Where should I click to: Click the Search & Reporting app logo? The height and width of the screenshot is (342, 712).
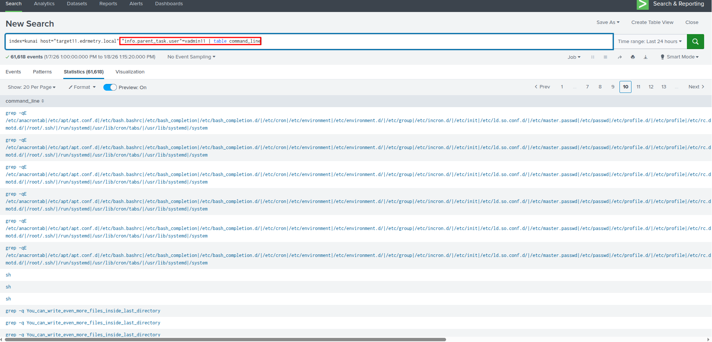[x=642, y=4]
